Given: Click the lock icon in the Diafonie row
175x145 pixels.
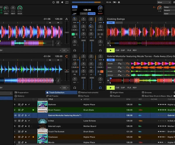Looking at the screenshot, I should point(26,104).
